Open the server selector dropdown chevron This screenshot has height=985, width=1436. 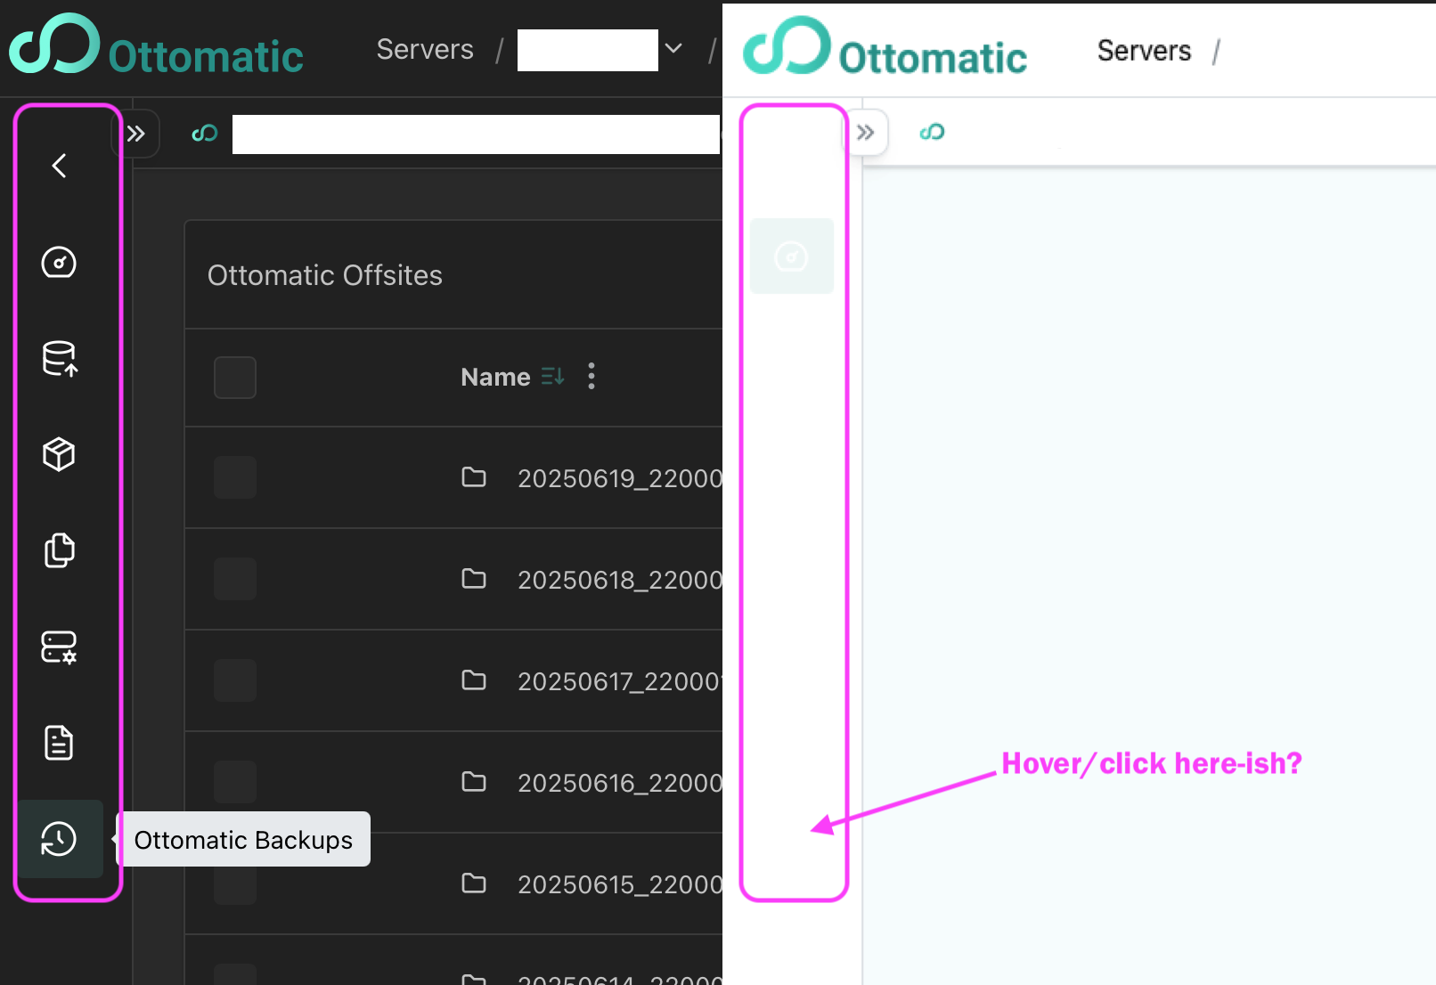tap(673, 48)
